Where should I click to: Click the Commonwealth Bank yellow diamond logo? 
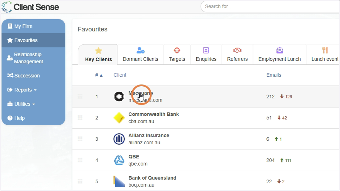pyautogui.click(x=119, y=118)
